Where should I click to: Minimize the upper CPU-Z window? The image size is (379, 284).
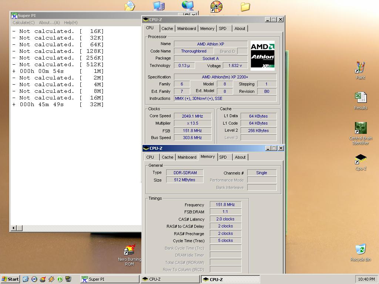pos(267,20)
